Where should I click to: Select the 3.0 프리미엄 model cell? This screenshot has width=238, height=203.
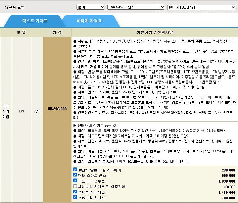pos(6,111)
